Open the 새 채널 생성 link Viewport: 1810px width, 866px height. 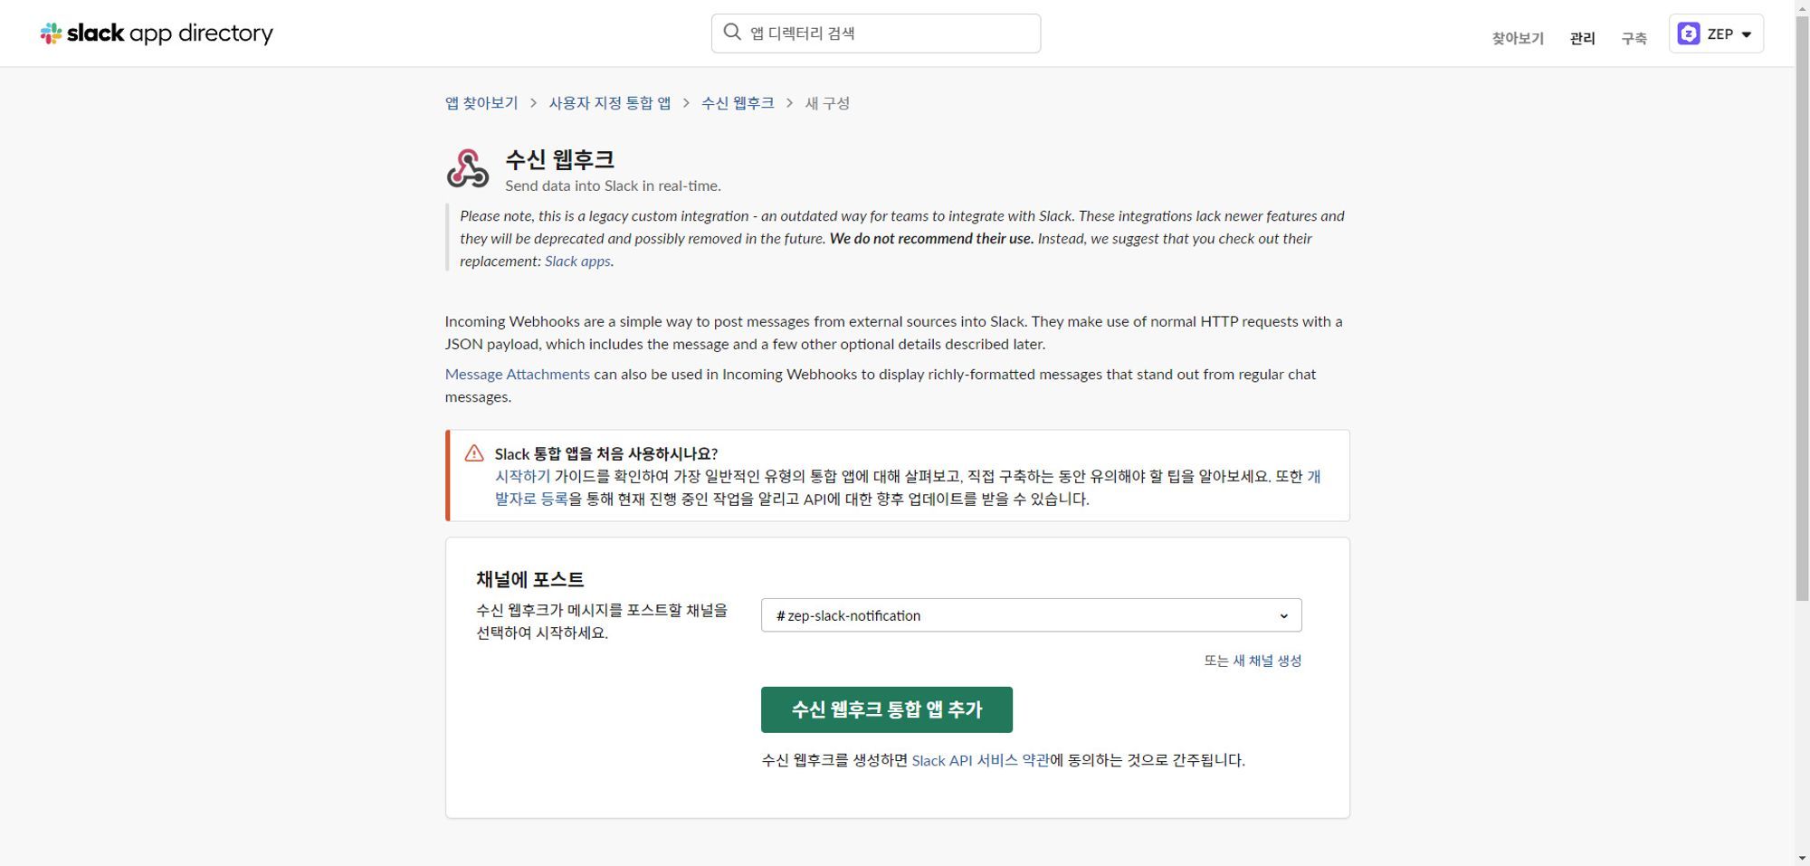(x=1267, y=661)
